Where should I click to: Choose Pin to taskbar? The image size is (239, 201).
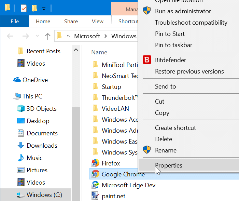(x=189, y=45)
